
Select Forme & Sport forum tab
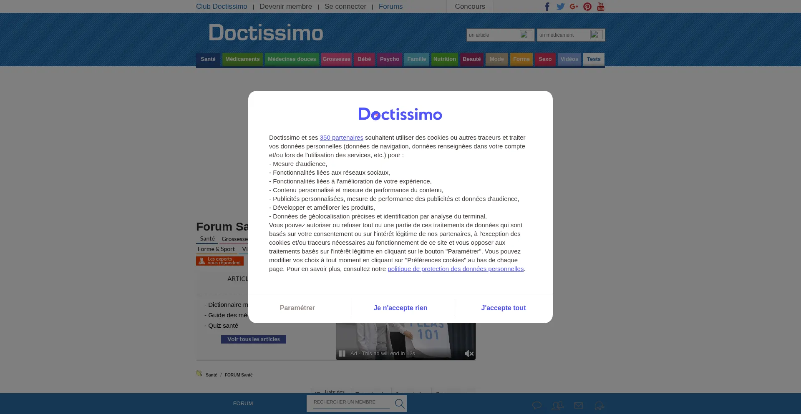216,249
